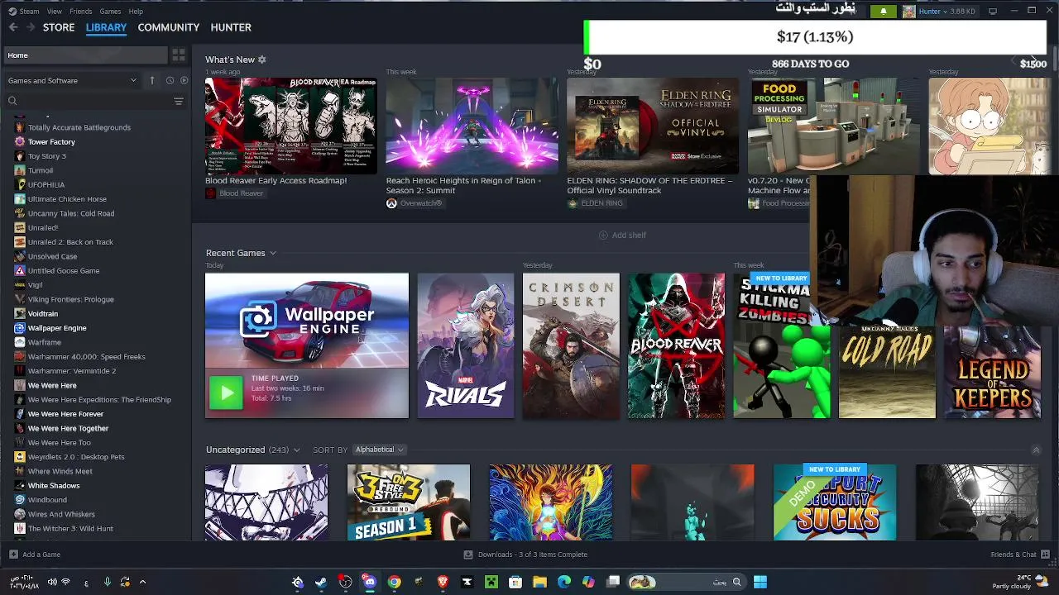Expand the Recent Games shelf dropdown
The image size is (1059, 595).
click(x=272, y=253)
